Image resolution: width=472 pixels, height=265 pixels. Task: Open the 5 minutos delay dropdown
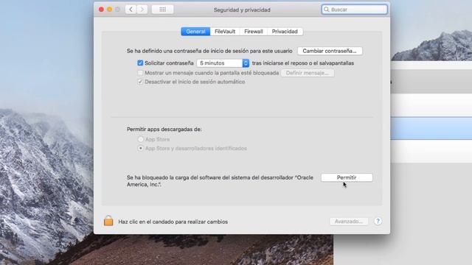point(223,63)
